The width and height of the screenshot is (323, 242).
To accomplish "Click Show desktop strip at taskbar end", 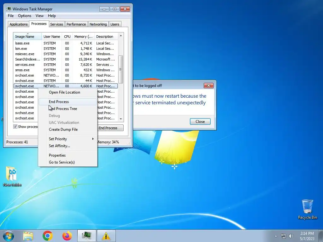I will tap(321, 236).
